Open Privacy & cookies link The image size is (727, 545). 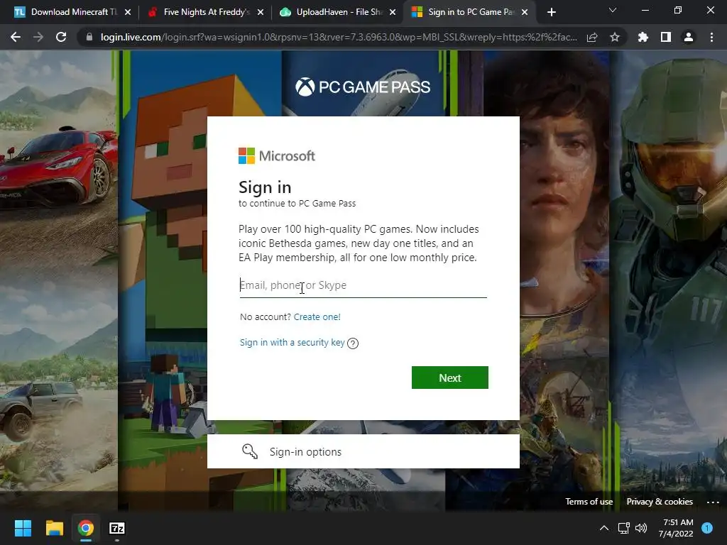(x=660, y=502)
